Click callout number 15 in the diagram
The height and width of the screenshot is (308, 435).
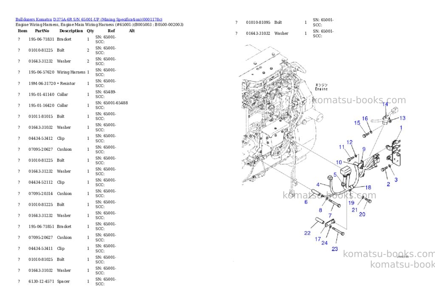click(x=357, y=123)
